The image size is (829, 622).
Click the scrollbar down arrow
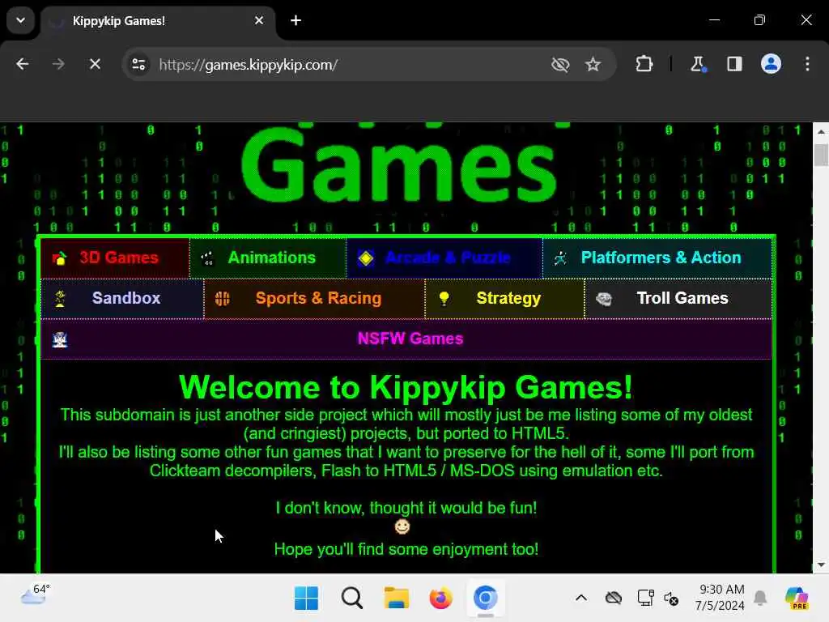(821, 564)
